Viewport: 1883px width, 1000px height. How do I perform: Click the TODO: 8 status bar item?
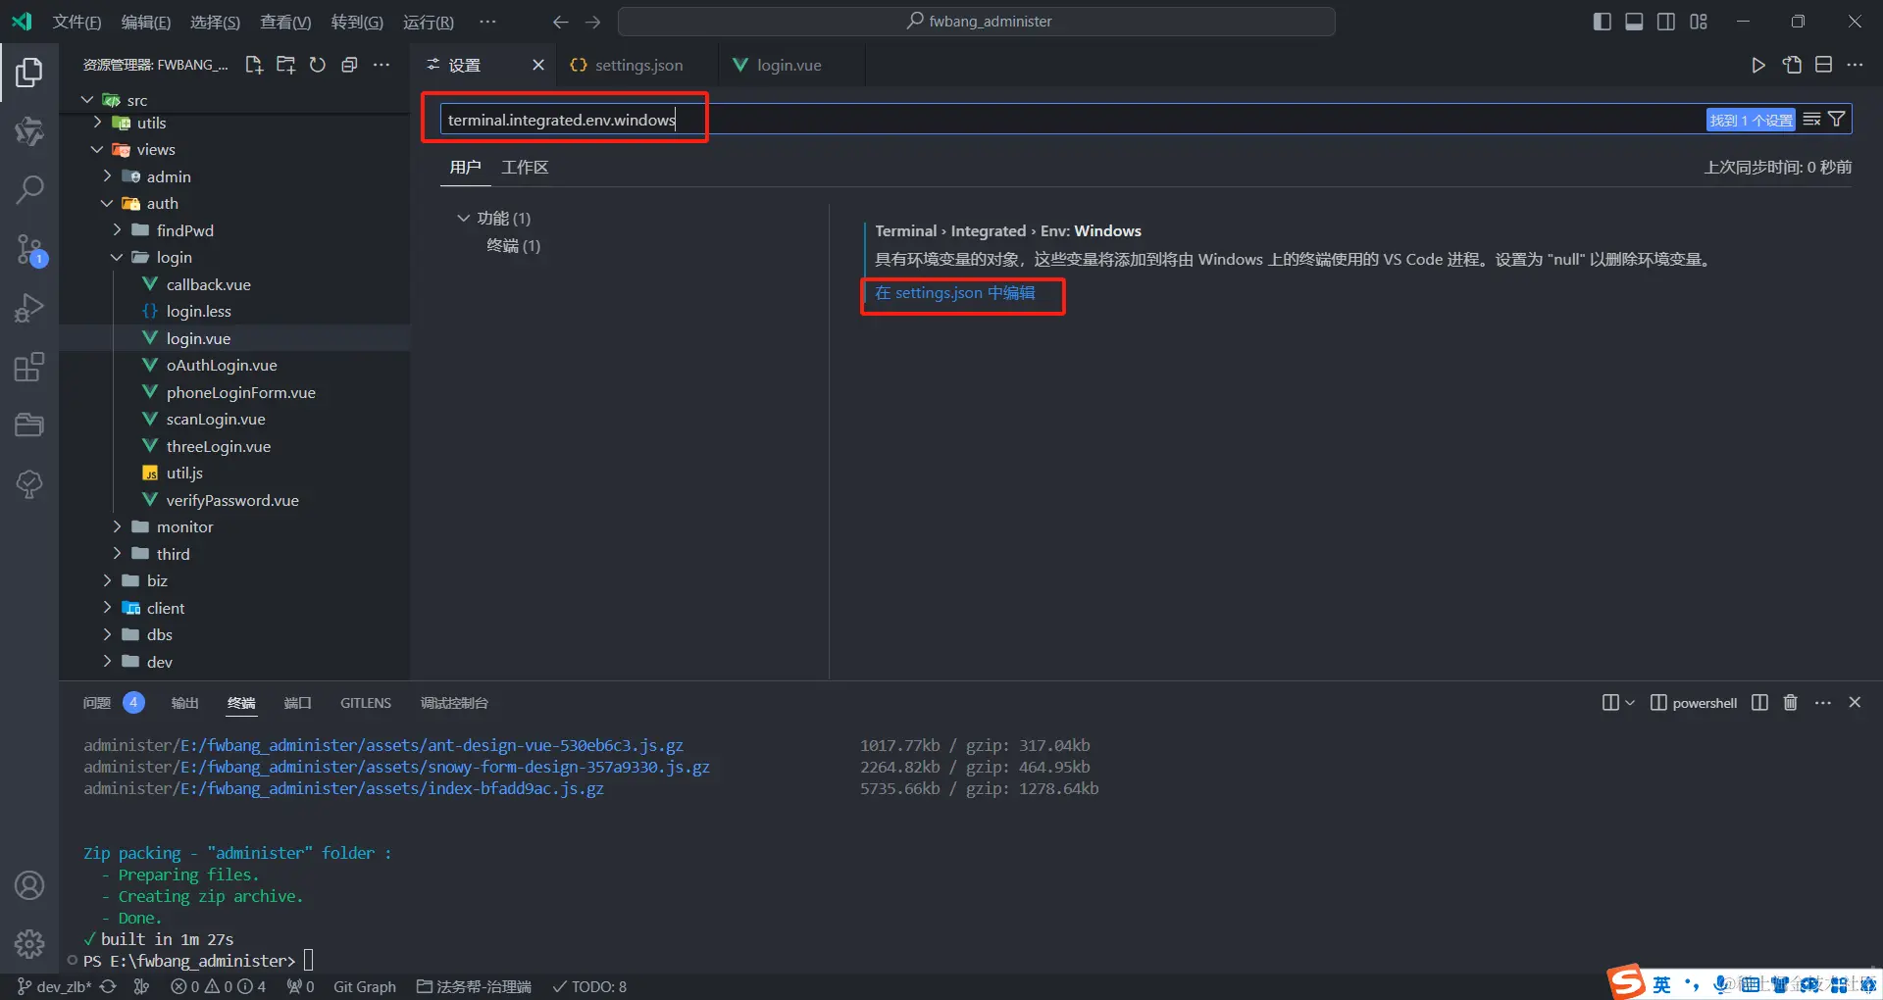coord(589,986)
